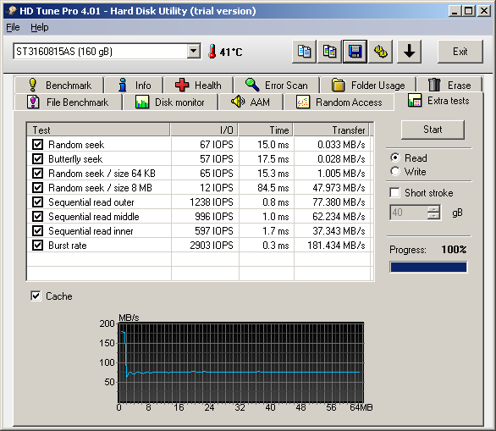
Task: Click the 1238 IOPS value
Action: [212, 202]
